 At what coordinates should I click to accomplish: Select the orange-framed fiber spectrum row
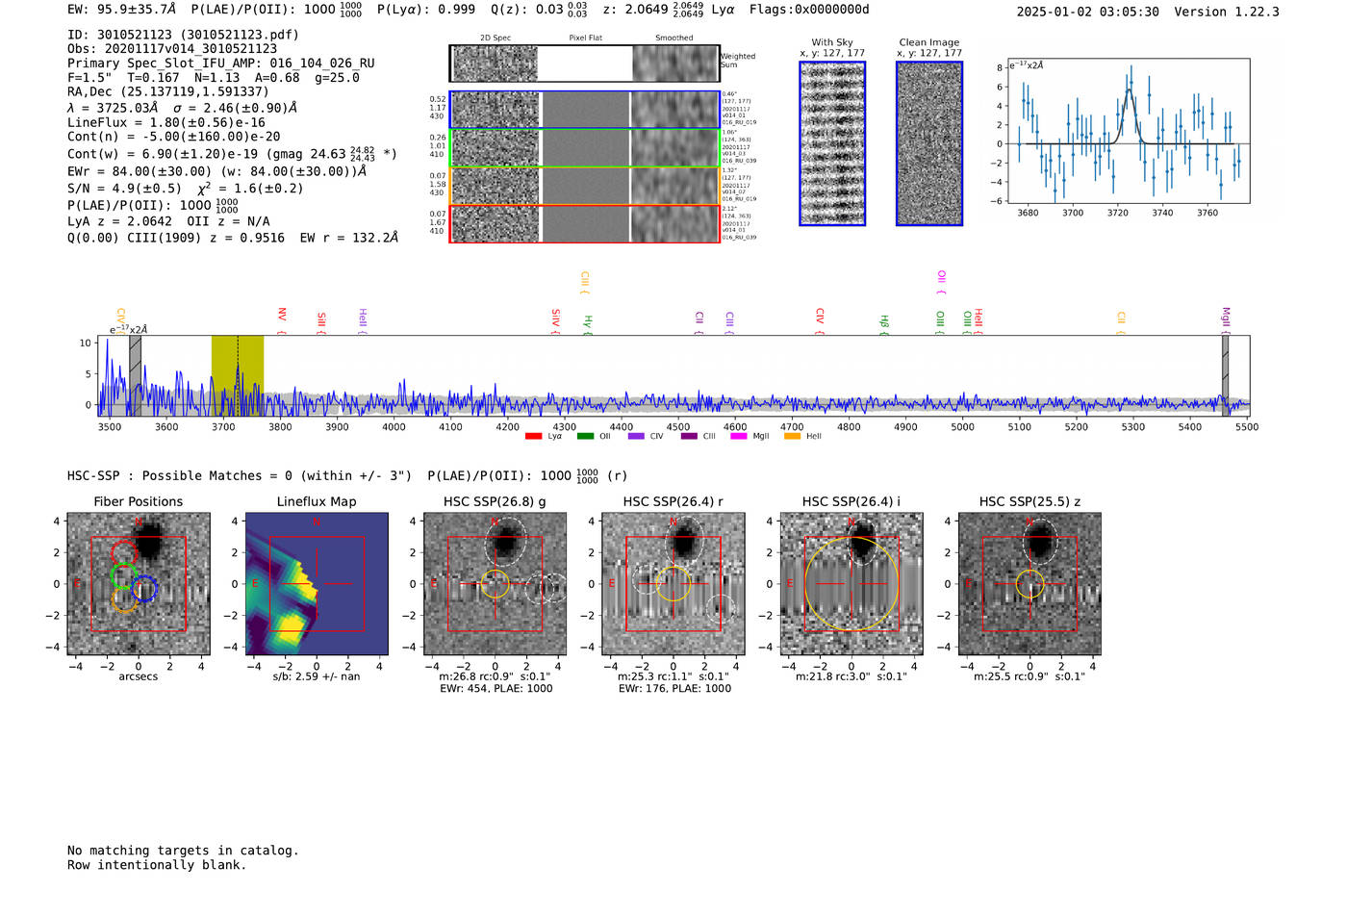pos(584,186)
